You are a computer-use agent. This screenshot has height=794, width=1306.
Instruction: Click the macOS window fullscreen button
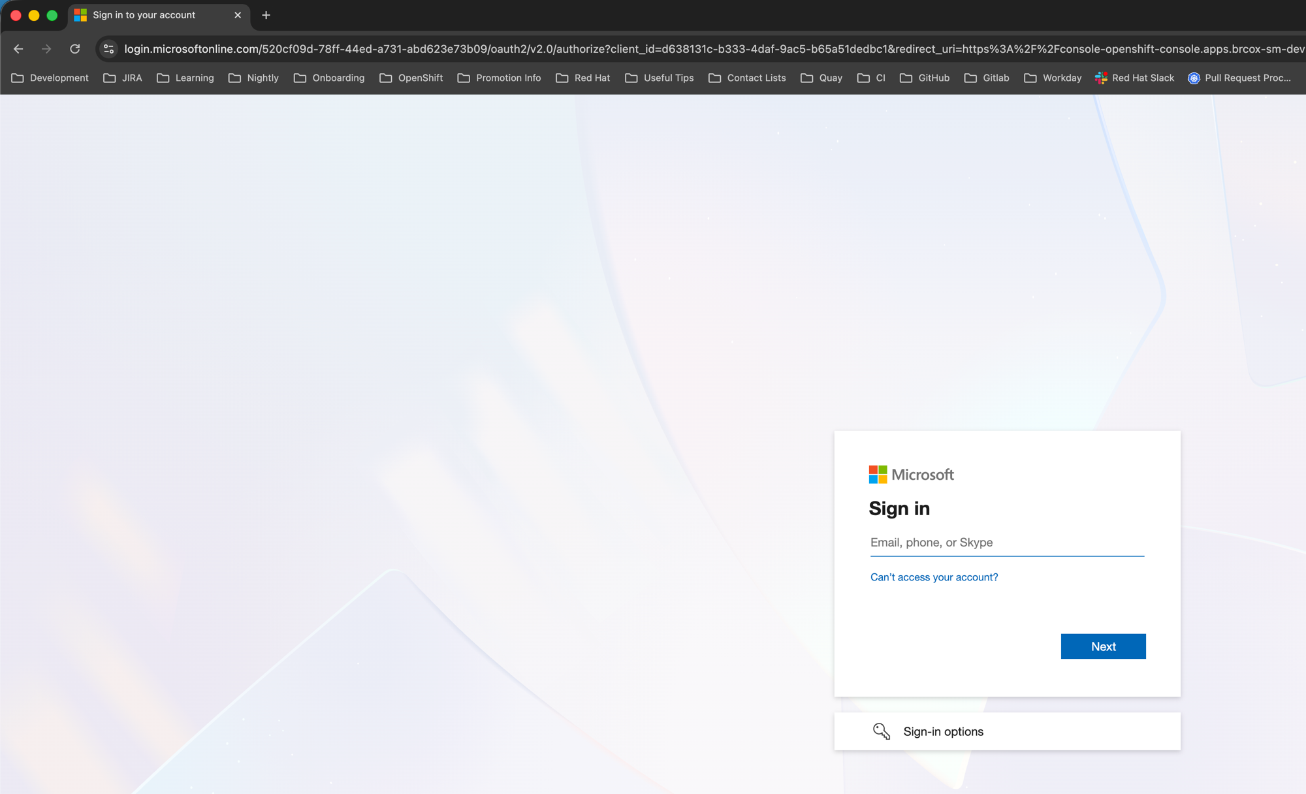tap(52, 15)
